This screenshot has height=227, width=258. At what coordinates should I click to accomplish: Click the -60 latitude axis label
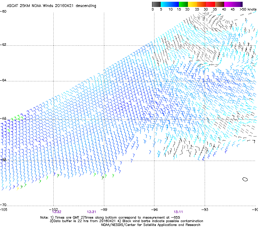[x=3, y=12]
